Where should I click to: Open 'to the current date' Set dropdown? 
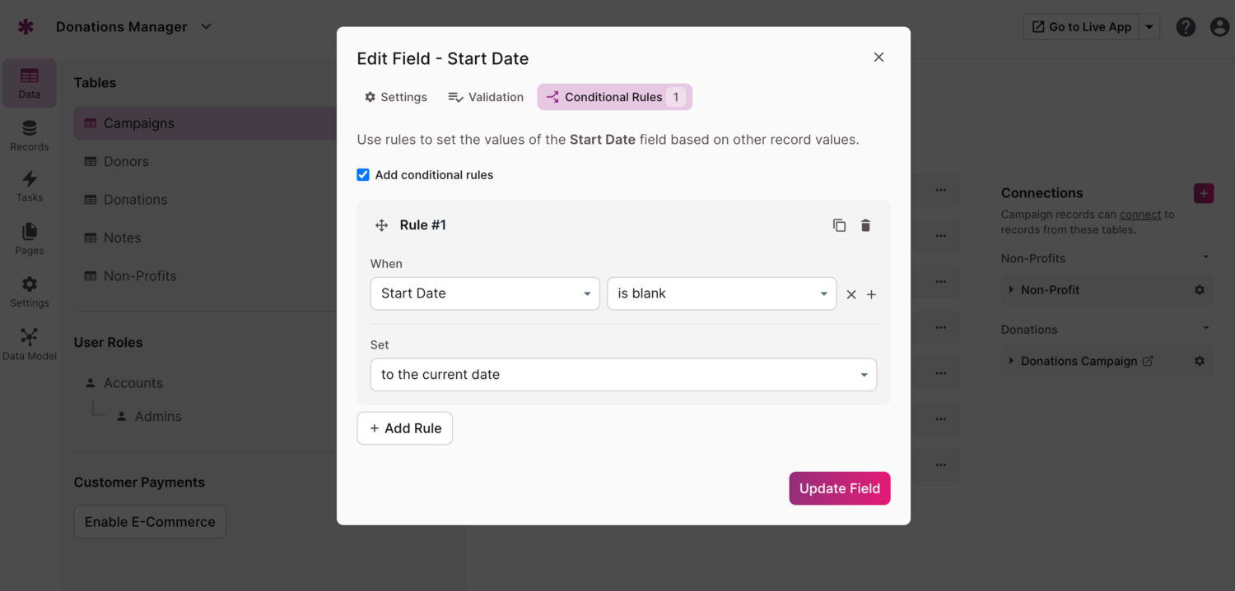click(623, 375)
